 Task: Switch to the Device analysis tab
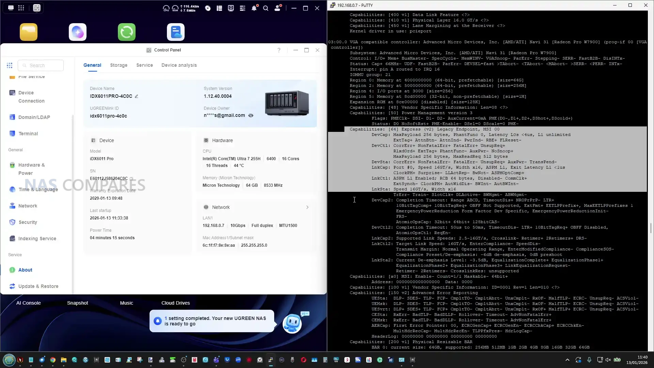pyautogui.click(x=179, y=65)
